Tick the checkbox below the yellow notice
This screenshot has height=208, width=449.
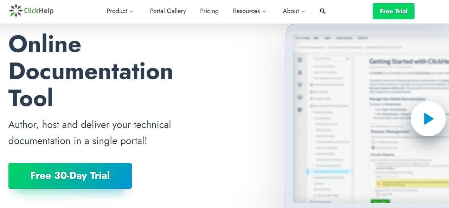coord(378,194)
